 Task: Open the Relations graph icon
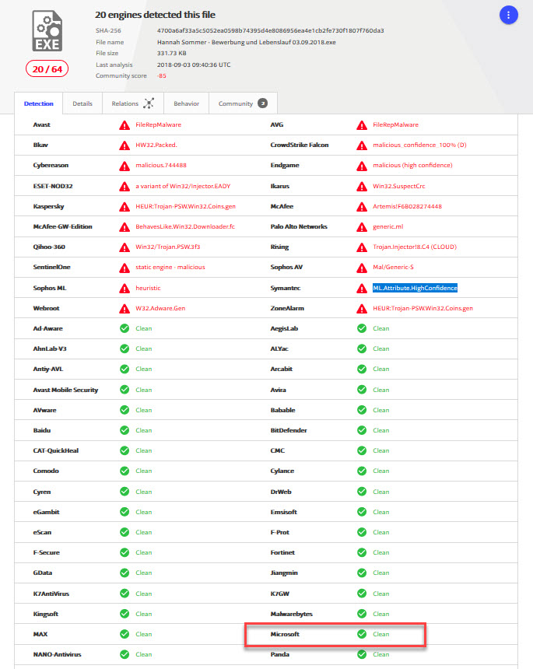[149, 103]
